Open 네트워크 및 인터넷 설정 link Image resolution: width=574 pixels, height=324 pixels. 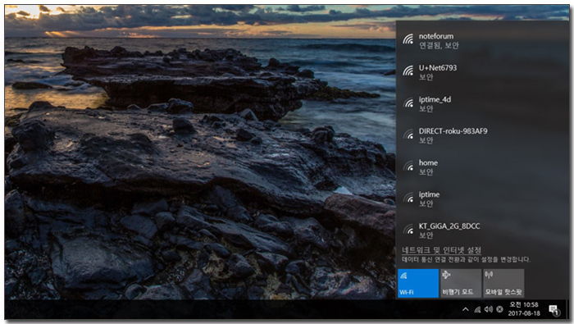click(441, 250)
